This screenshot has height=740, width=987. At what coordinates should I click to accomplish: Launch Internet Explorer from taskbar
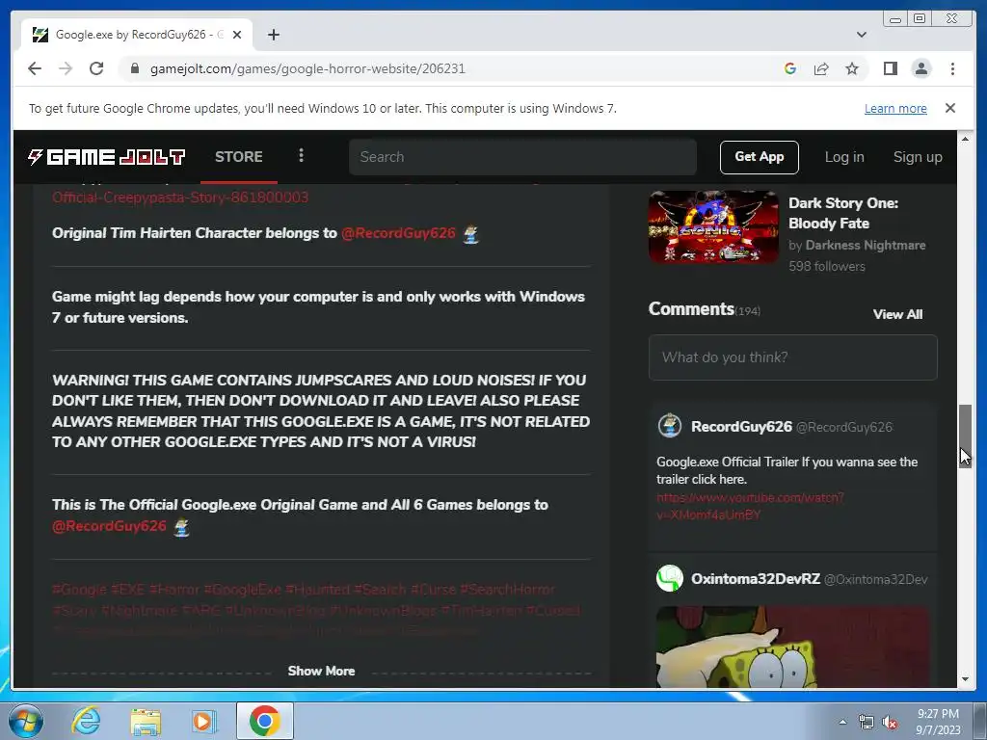tap(86, 721)
